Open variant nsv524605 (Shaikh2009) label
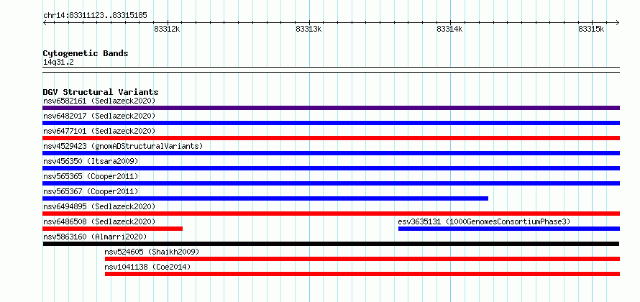The height and width of the screenshot is (302, 640). [152, 252]
